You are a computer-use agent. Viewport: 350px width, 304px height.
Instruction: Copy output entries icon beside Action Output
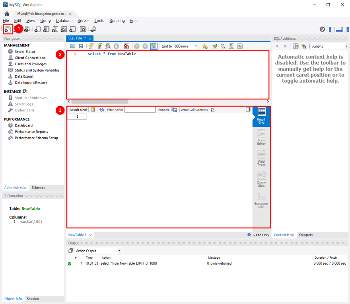pos(70,251)
